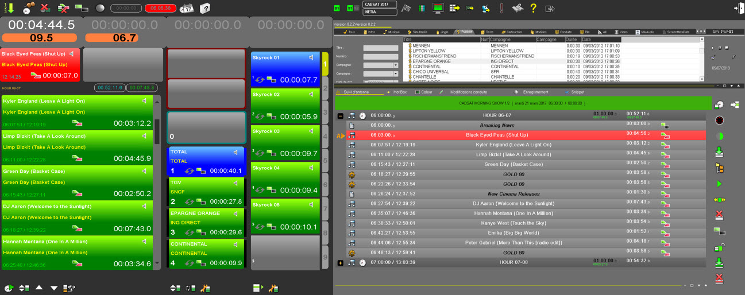This screenshot has width=745, height=295.
Task: Open the Hot Box tab
Action: [399, 92]
